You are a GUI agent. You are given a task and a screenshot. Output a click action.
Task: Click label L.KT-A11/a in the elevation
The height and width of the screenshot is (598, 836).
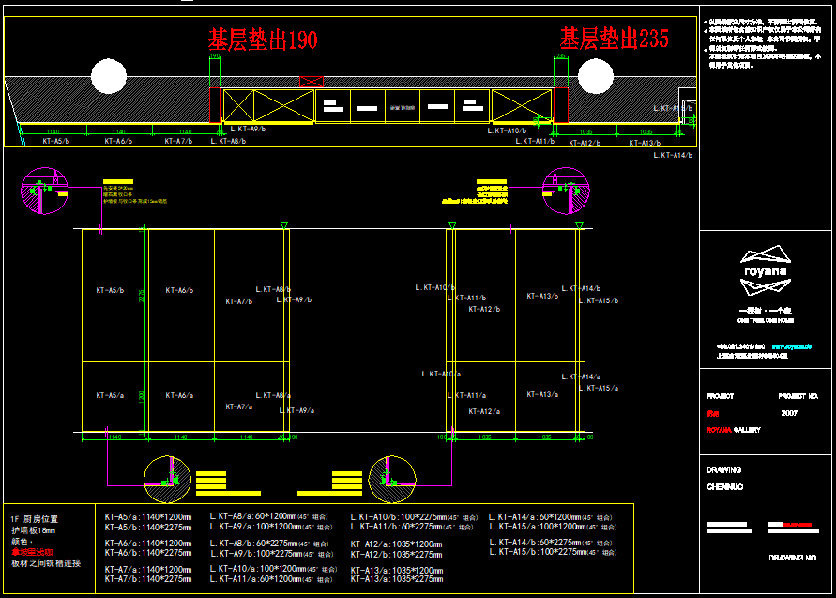466,395
